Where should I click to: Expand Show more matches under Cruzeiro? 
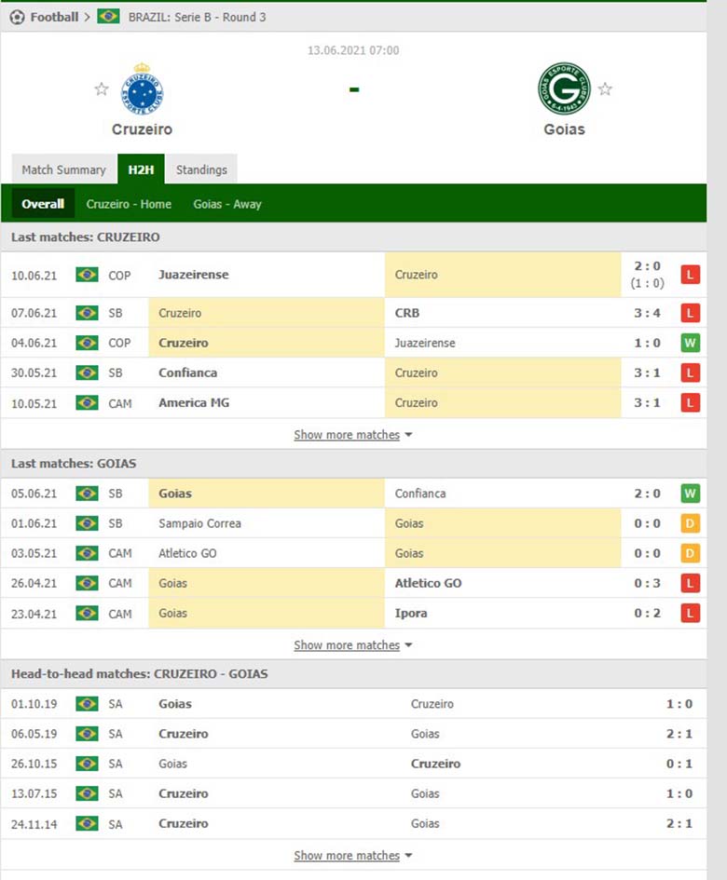tap(353, 435)
